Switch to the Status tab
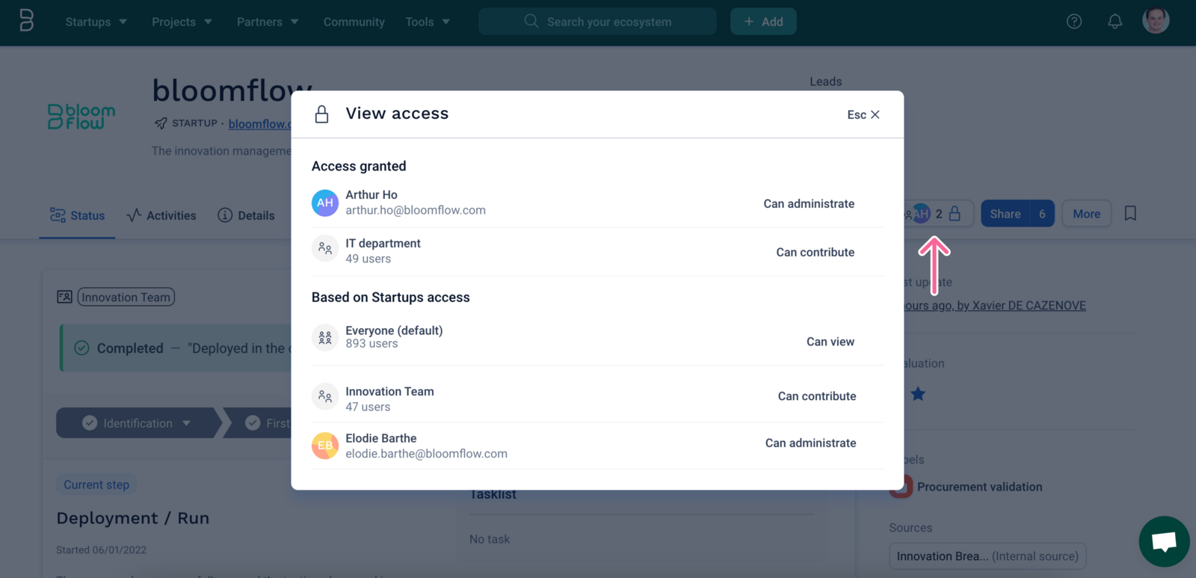Image resolution: width=1196 pixels, height=578 pixels. [77, 215]
